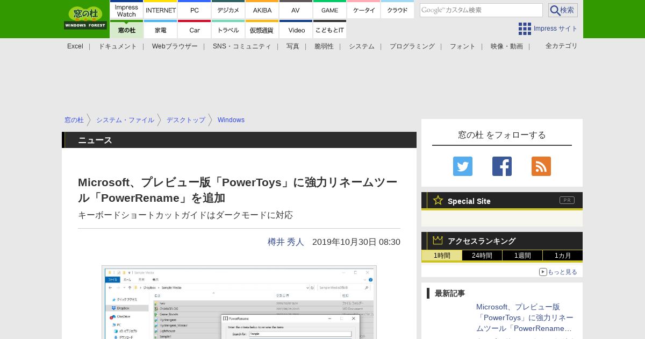This screenshot has width=645, height=339.
Task: Select the 1カ月 ranking tab
Action: 563,256
